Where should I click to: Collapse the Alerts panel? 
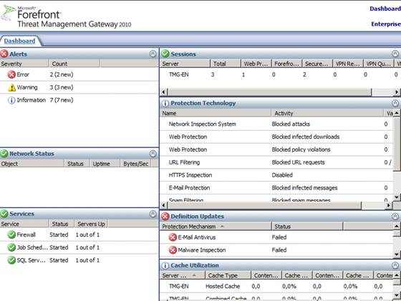click(153, 54)
